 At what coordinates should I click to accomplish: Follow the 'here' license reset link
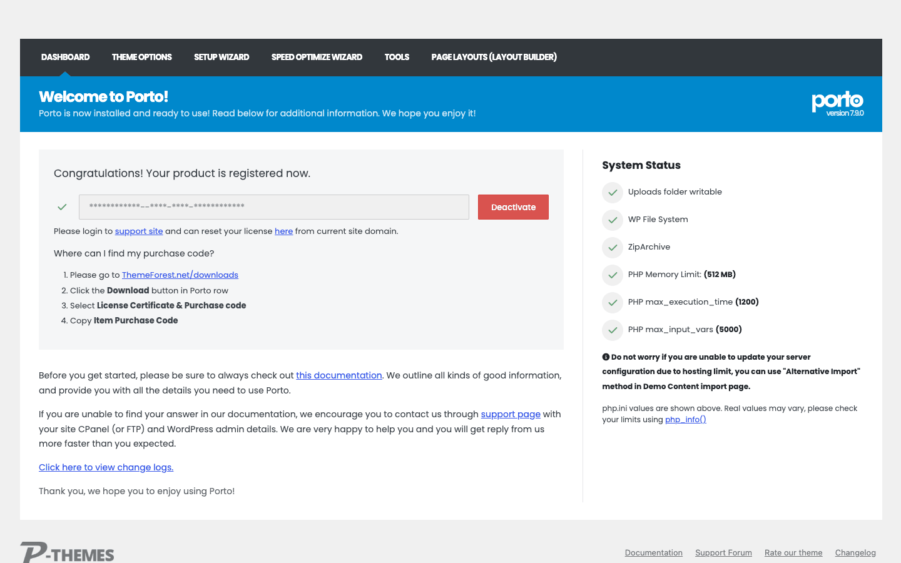click(x=283, y=231)
